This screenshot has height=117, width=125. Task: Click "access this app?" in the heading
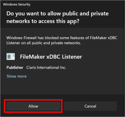pyautogui.click(x=59, y=21)
